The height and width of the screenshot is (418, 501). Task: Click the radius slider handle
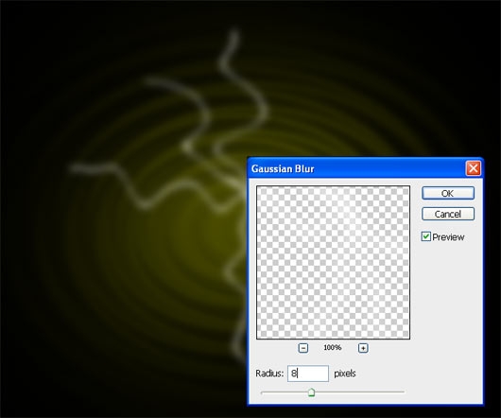coord(312,392)
